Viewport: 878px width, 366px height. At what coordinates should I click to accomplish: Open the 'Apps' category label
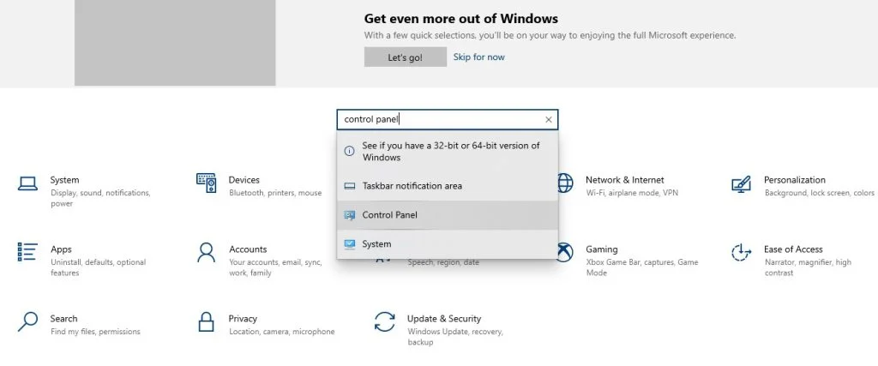point(61,249)
